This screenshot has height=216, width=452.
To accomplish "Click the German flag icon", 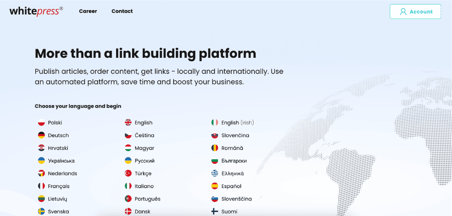I will coord(42,135).
